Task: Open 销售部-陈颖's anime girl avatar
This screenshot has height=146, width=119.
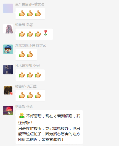Action: coord(8,29)
